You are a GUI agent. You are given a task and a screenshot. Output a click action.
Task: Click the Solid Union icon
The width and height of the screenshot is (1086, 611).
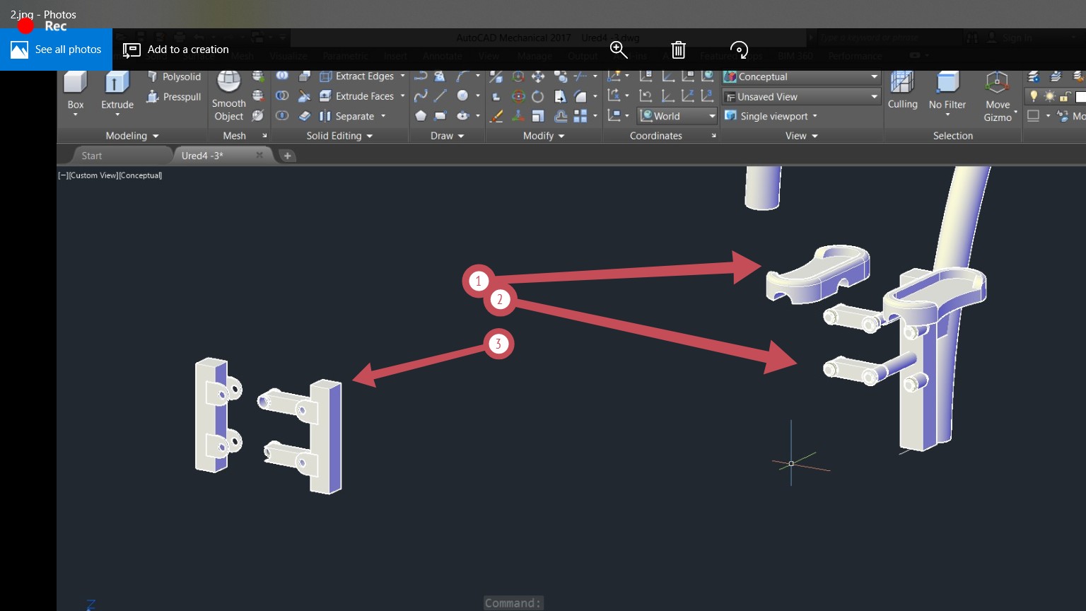282,76
